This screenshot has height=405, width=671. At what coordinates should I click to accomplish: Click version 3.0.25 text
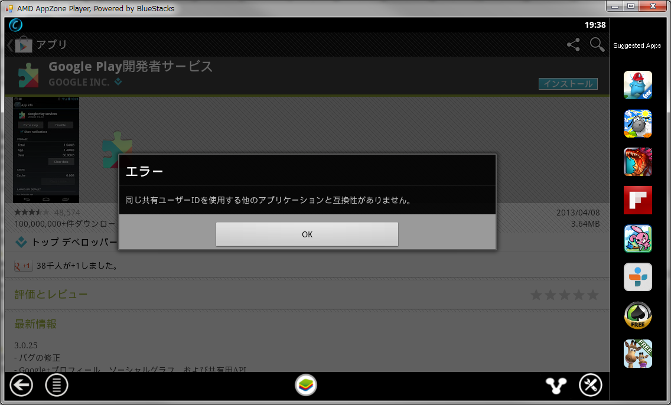(x=25, y=345)
